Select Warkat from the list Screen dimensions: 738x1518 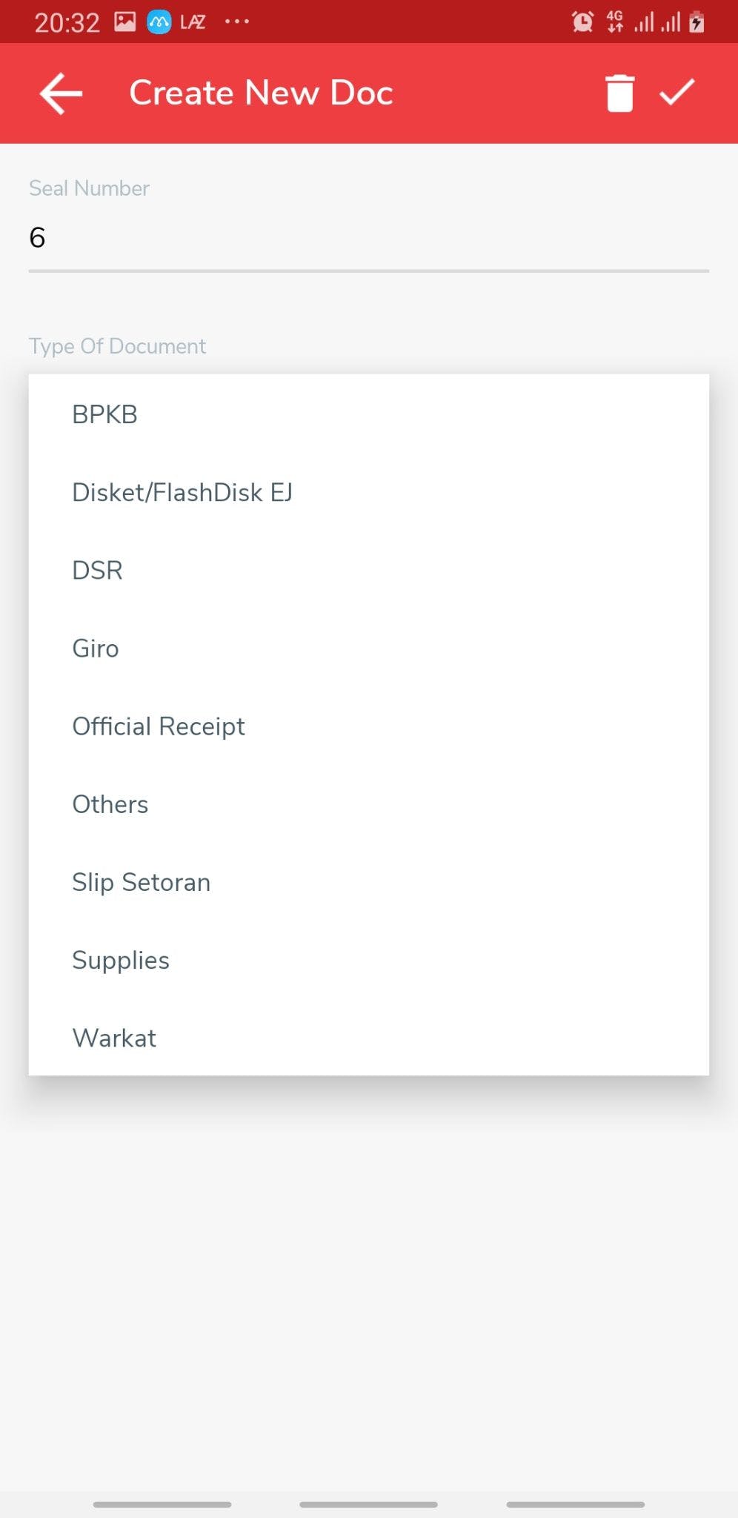[x=114, y=1038]
